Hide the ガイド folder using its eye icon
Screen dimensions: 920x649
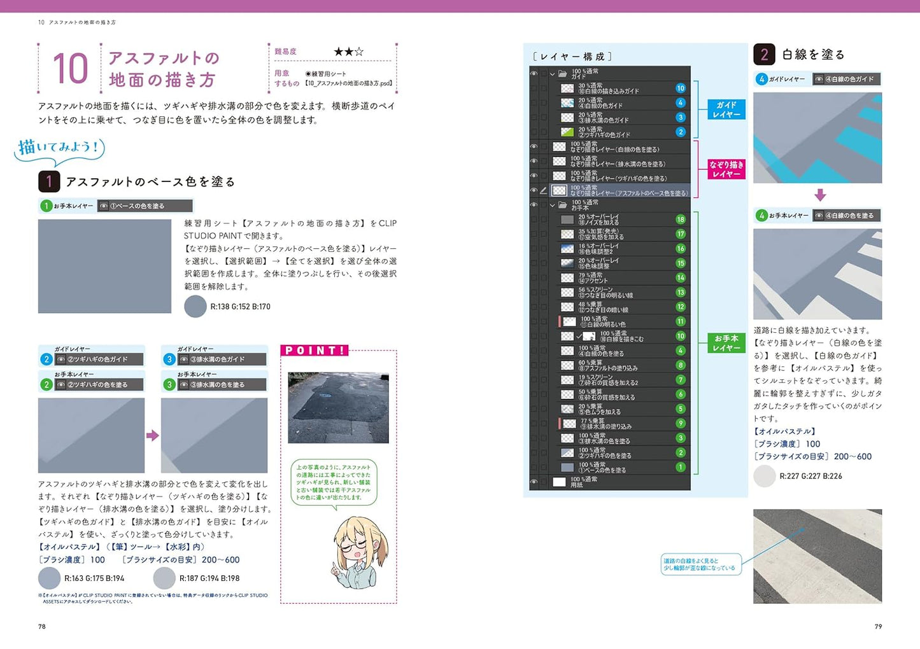(x=534, y=74)
